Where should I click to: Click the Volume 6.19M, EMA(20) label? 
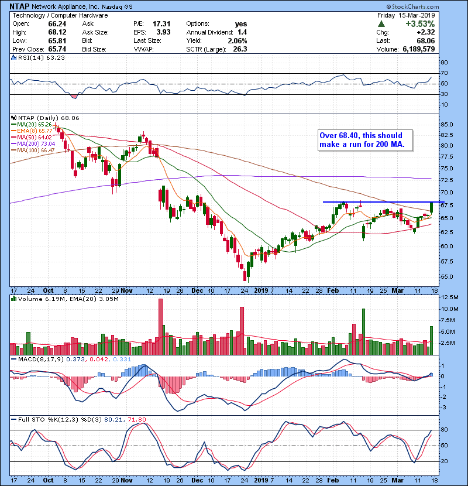[68, 299]
